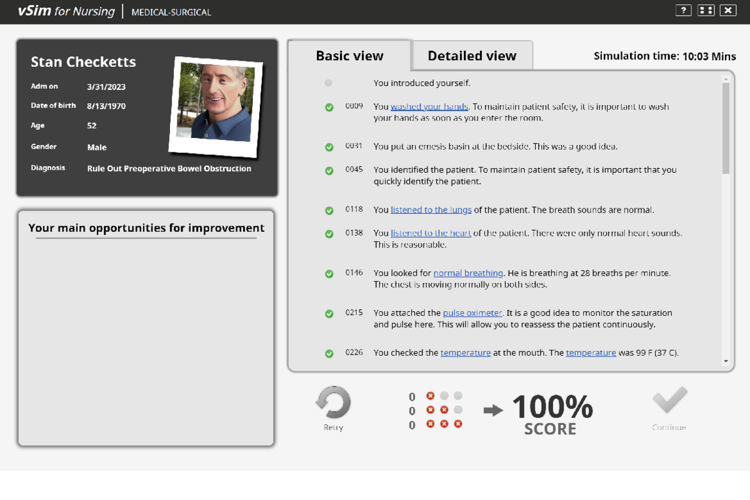This screenshot has width=750, height=500.
Task: Click the 'normal breathing' hyperlink
Action: click(467, 273)
